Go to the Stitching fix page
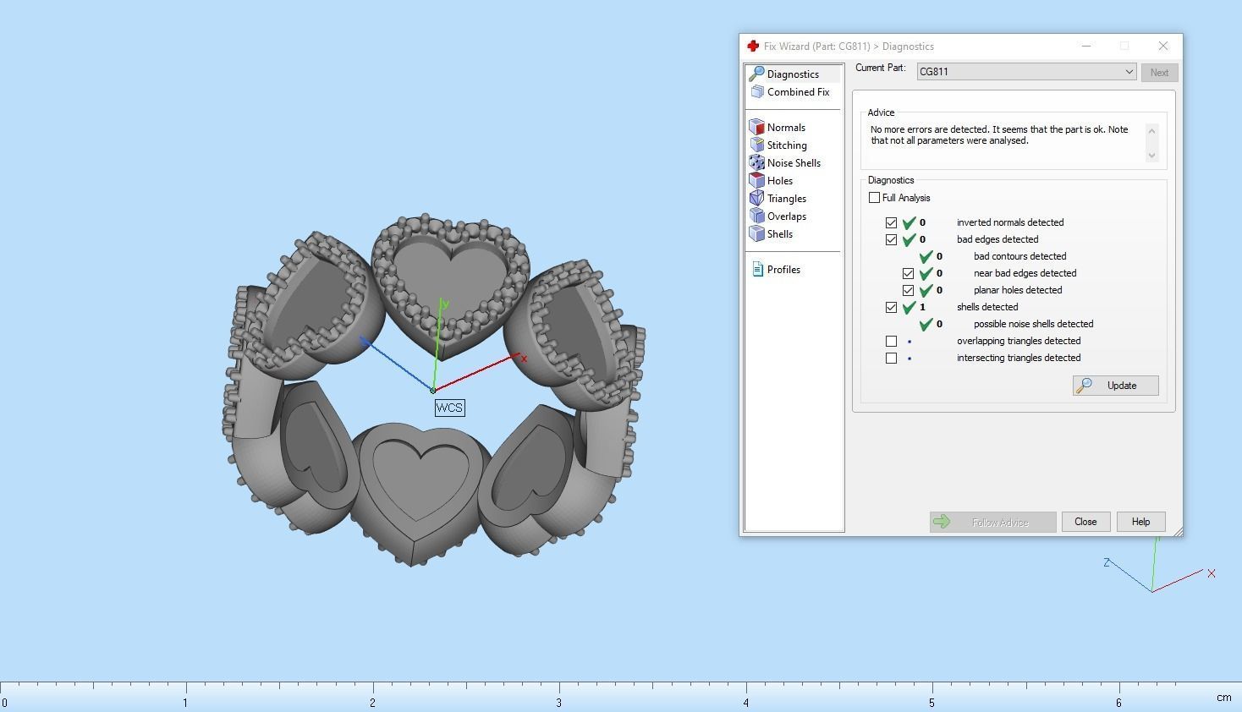 point(787,145)
